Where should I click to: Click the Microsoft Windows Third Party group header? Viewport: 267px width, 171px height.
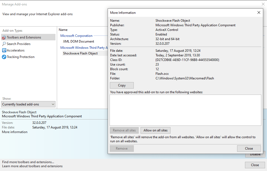click(x=84, y=48)
